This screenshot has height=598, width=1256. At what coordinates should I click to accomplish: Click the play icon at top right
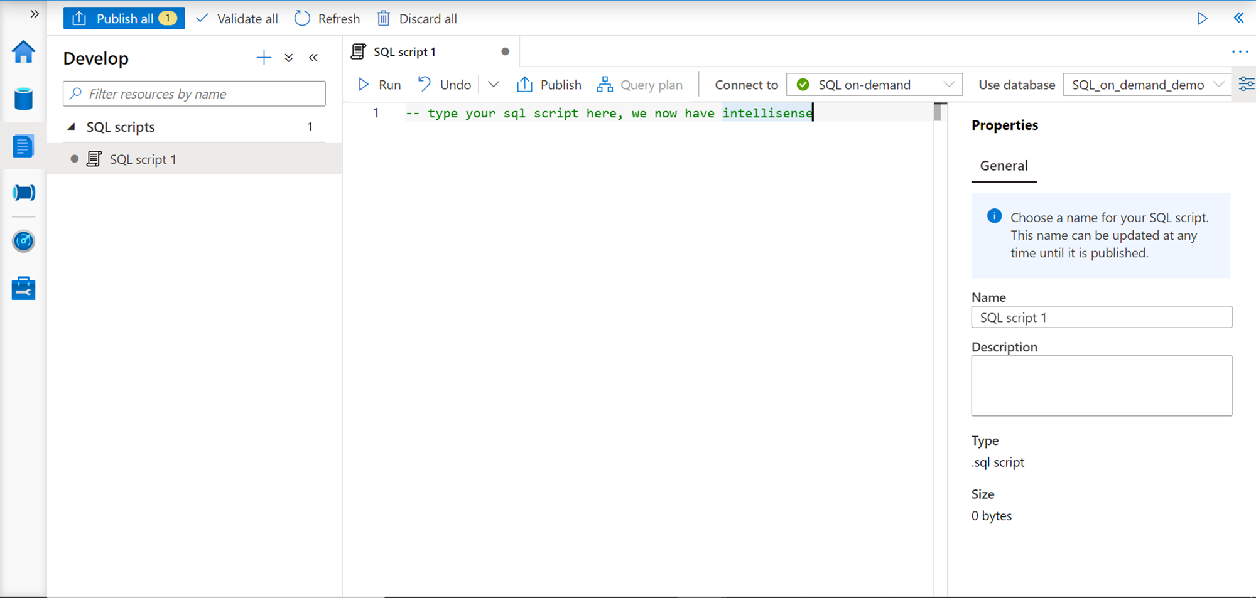pos(1202,18)
